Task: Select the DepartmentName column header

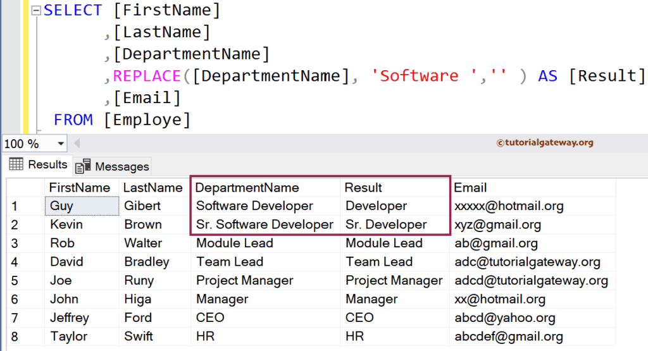Action: (x=265, y=187)
